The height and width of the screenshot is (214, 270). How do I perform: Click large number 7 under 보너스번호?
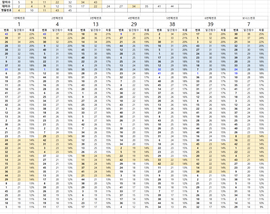pos(249,24)
